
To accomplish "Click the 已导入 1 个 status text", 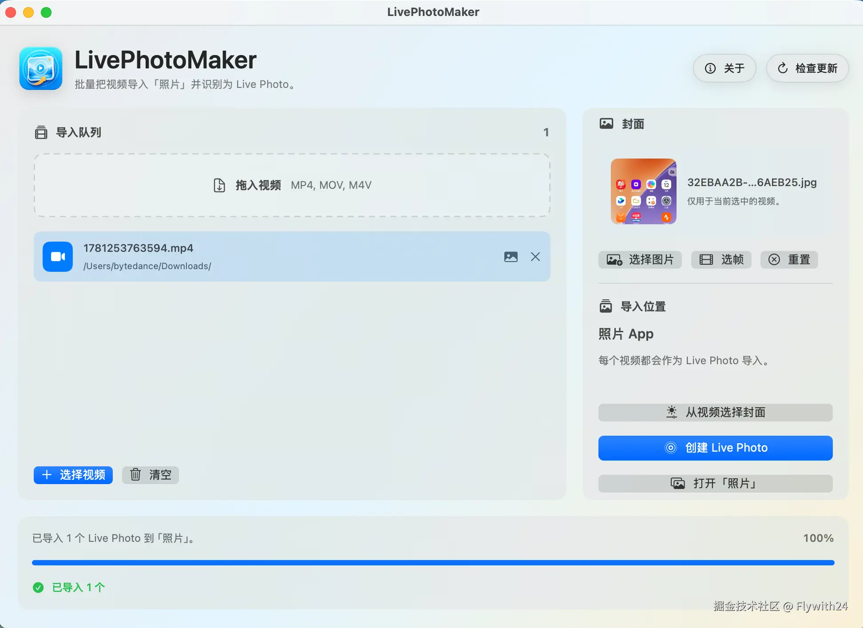I will click(x=79, y=588).
